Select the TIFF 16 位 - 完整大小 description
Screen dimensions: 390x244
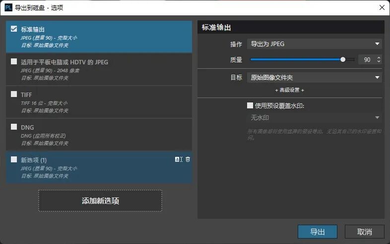(x=44, y=103)
